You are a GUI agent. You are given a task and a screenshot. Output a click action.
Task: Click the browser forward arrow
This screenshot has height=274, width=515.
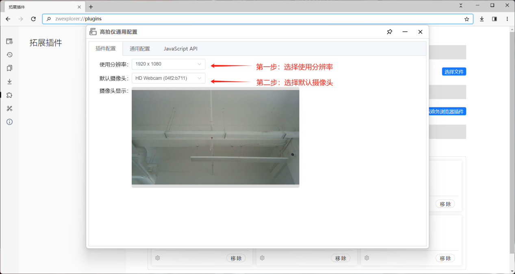tap(21, 19)
